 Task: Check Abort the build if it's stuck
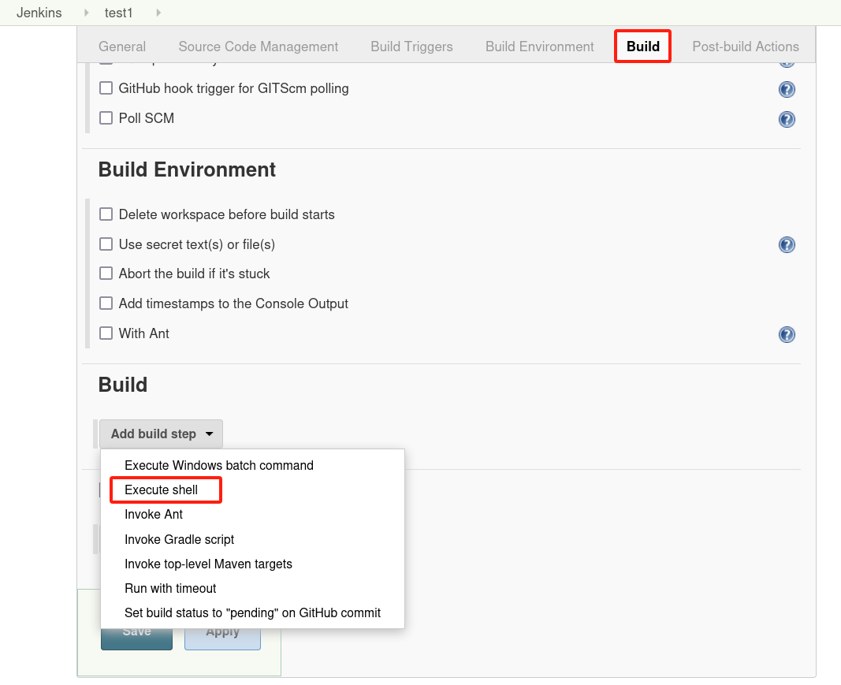click(x=106, y=274)
